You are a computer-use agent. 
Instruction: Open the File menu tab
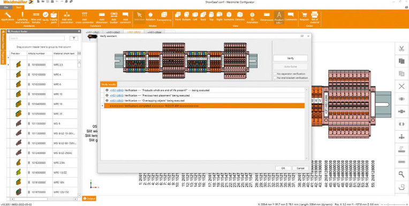6,7
